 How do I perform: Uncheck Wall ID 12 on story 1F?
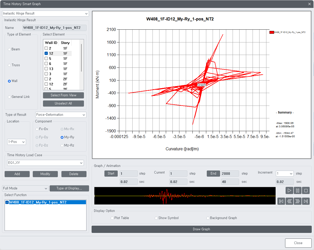(46, 53)
